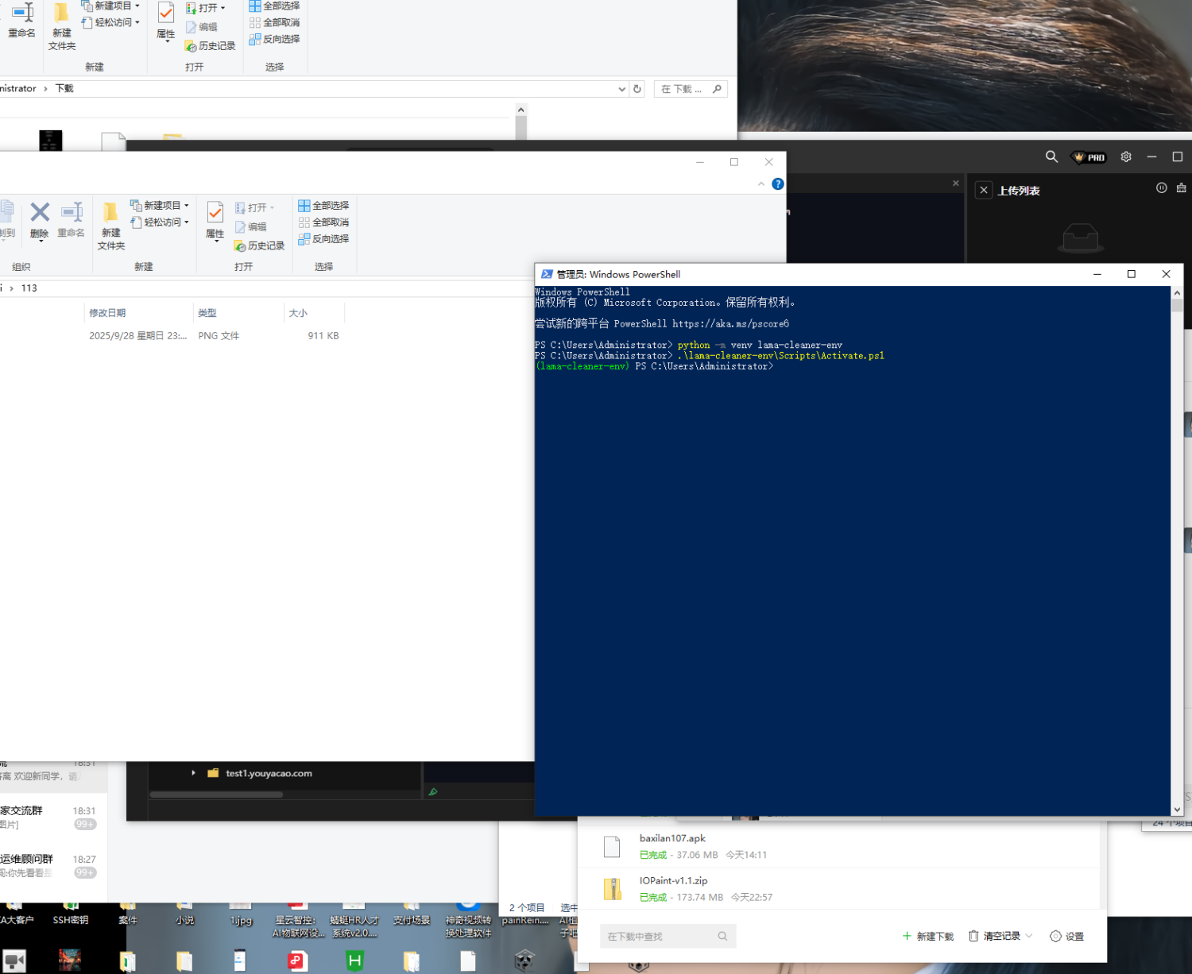The image size is (1192, 974).
Task: Select 反向选择 to invert the file selection
Action: coord(324,239)
